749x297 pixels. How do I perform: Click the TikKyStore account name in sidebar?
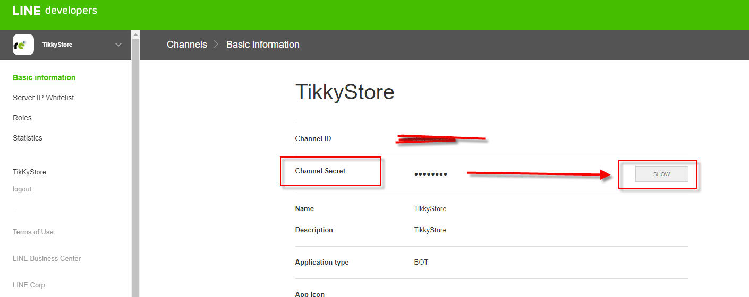29,172
